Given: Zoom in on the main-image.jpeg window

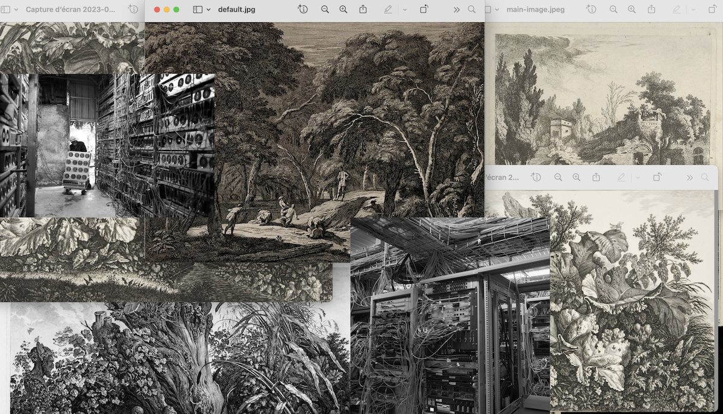Looking at the screenshot, I should point(631,10).
